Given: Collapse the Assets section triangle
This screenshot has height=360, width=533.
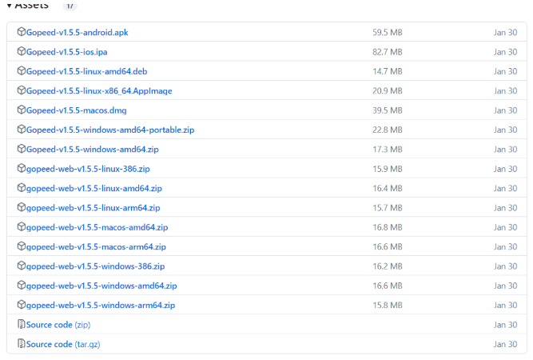Looking at the screenshot, I should 9,5.
